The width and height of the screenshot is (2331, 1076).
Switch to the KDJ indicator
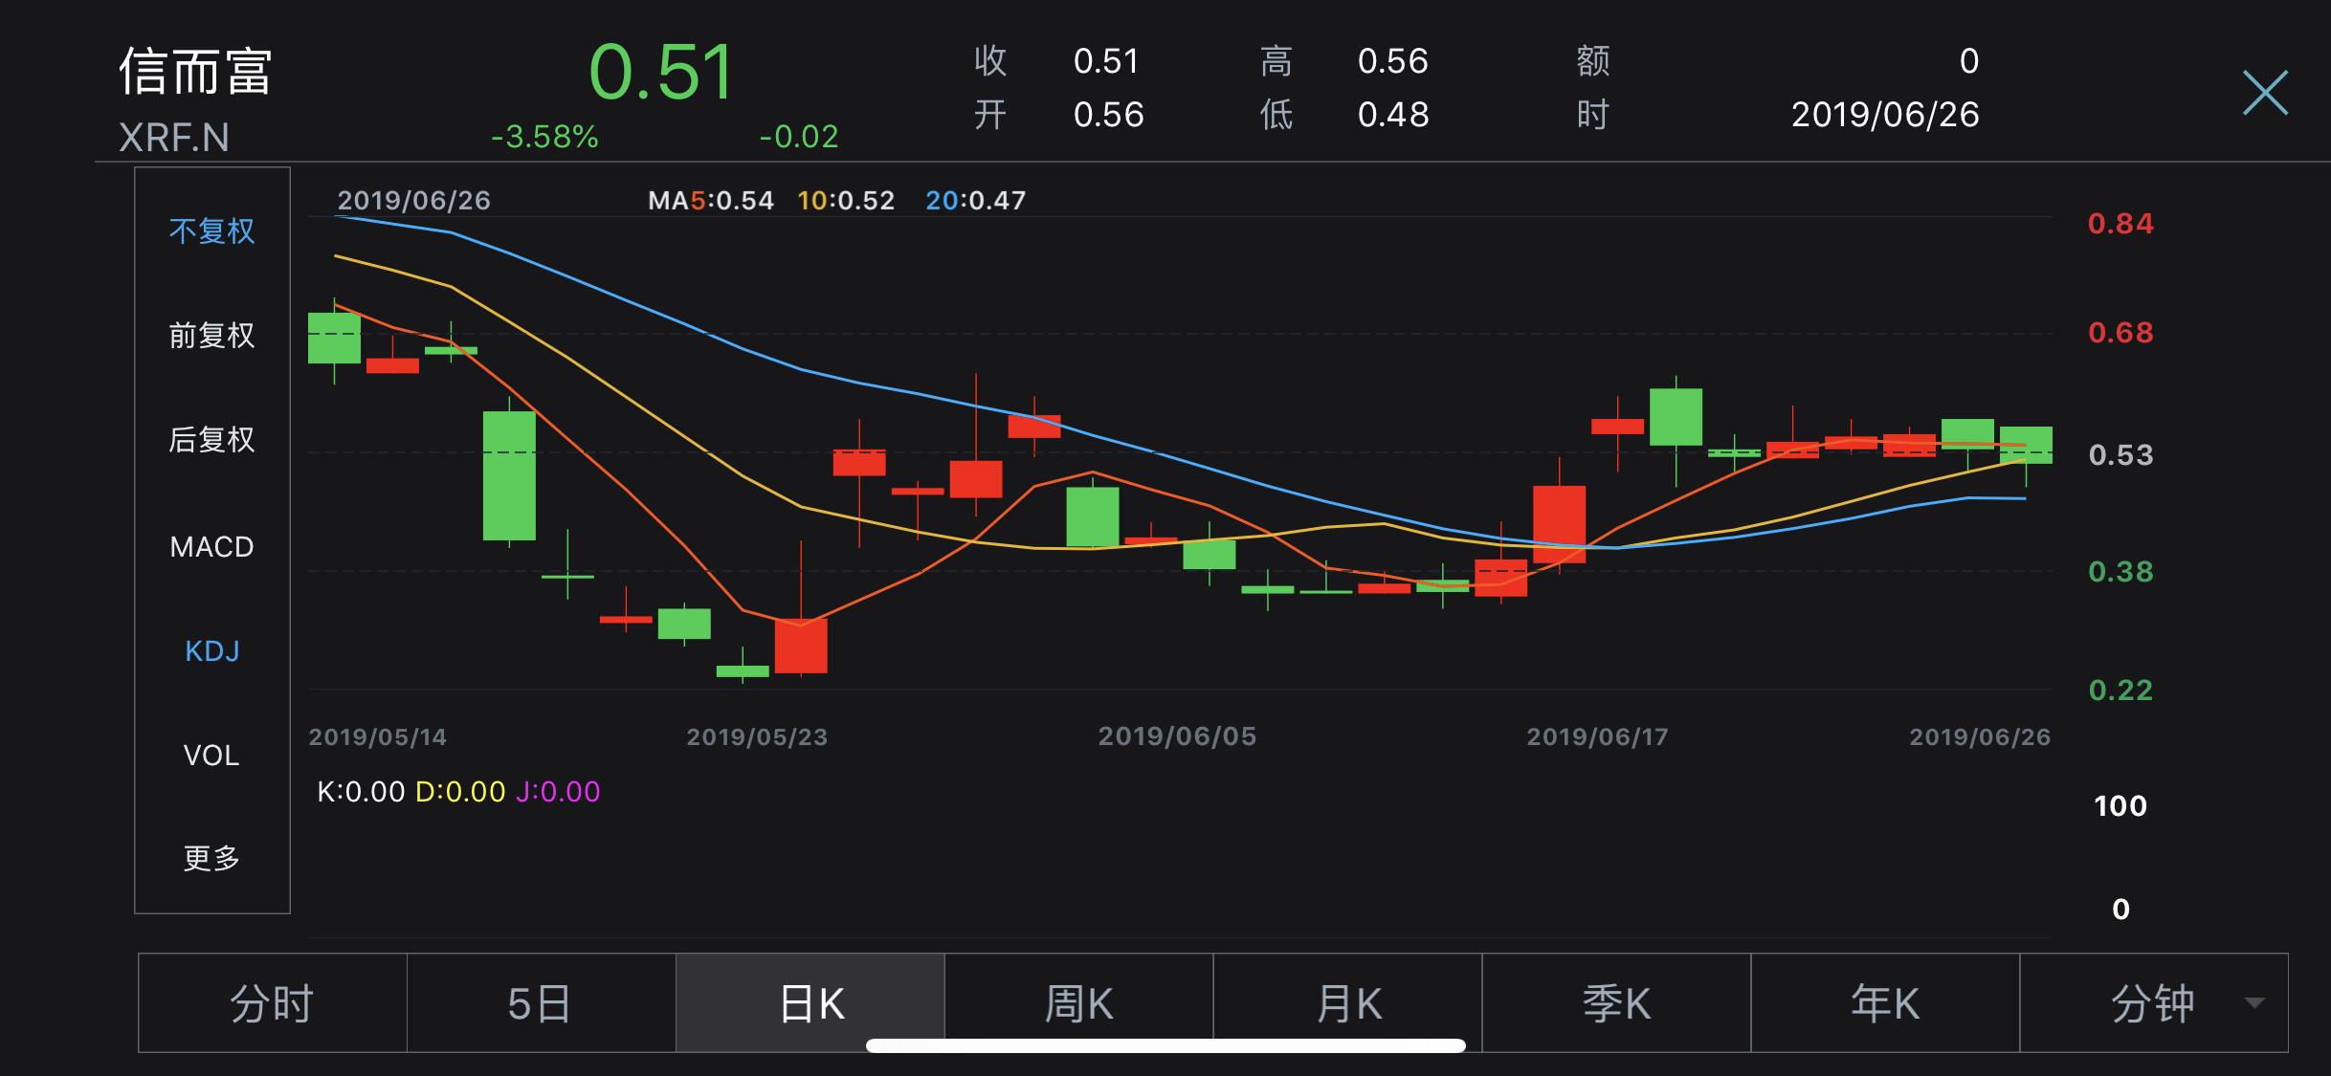point(212,650)
